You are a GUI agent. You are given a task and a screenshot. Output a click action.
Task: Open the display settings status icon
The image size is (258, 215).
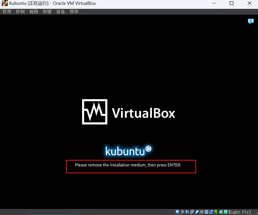207,212
